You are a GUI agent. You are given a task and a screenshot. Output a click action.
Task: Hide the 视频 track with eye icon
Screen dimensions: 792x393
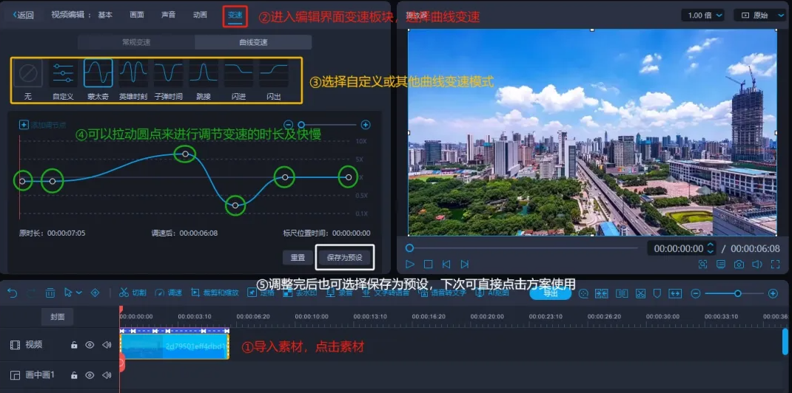coord(90,345)
